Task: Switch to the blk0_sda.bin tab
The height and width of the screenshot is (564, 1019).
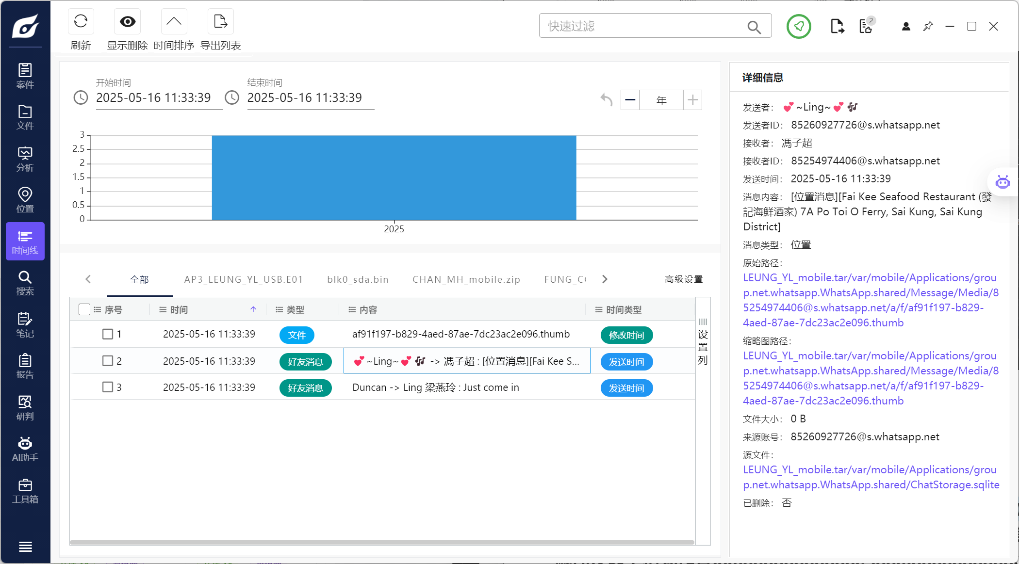Action: (358, 279)
